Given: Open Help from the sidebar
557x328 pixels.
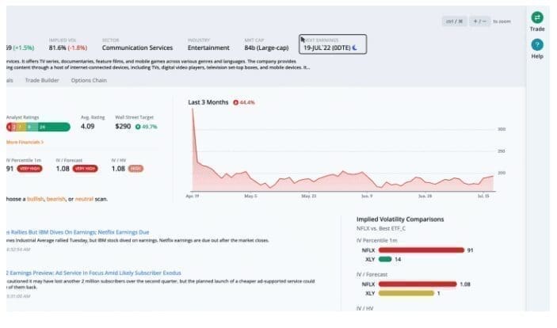Looking at the screenshot, I should tap(537, 45).
